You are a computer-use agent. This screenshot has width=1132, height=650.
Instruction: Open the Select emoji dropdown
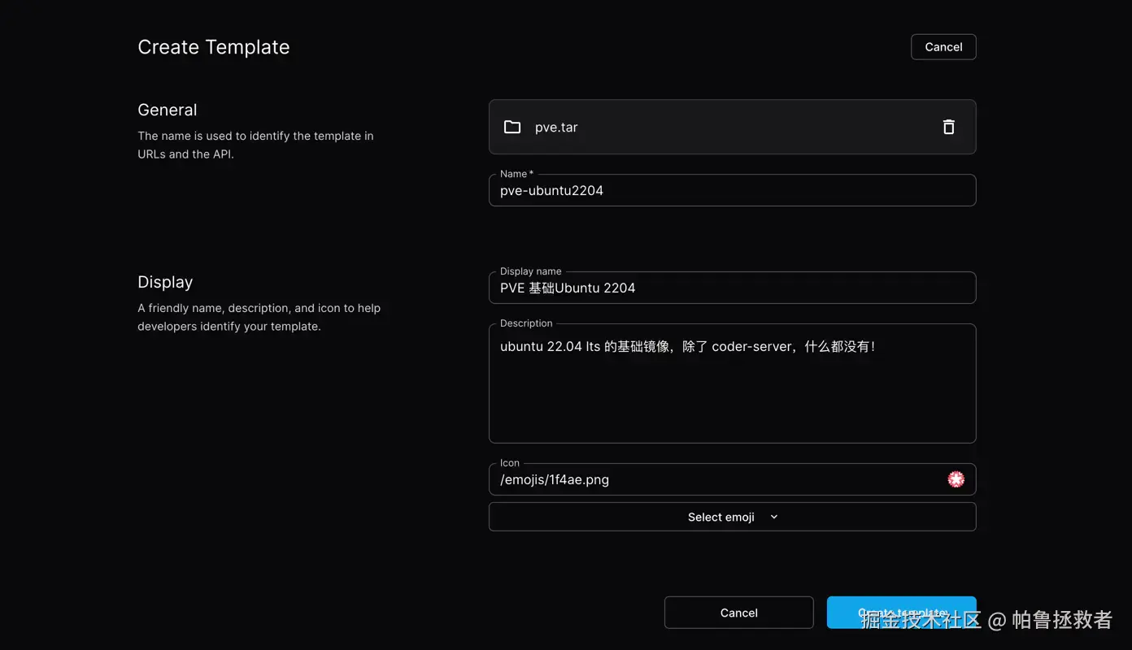pos(732,517)
